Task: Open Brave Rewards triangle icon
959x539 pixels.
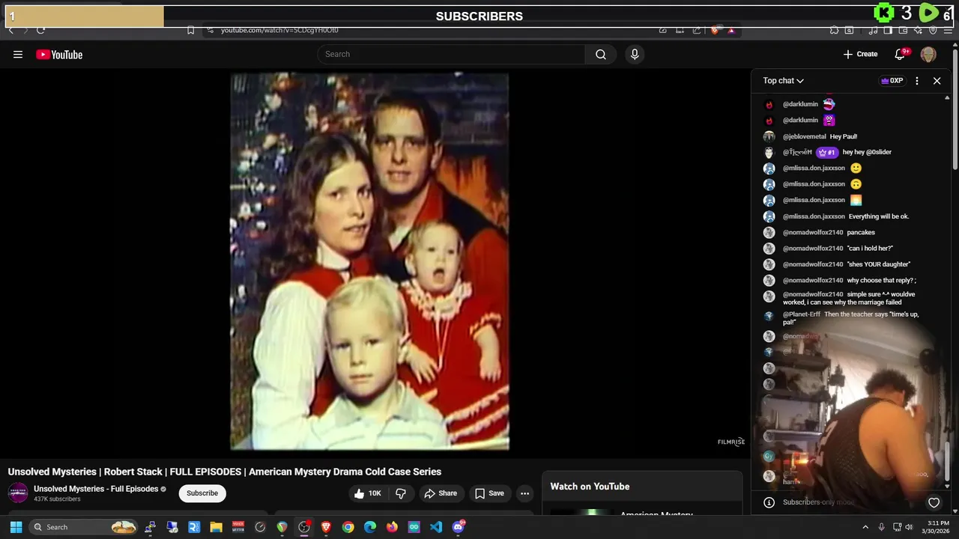Action: tap(731, 30)
